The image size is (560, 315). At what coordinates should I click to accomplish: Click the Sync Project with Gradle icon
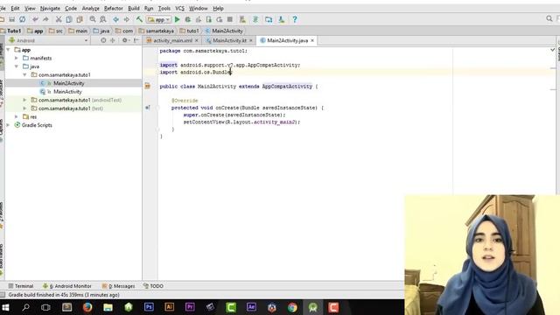(x=255, y=19)
